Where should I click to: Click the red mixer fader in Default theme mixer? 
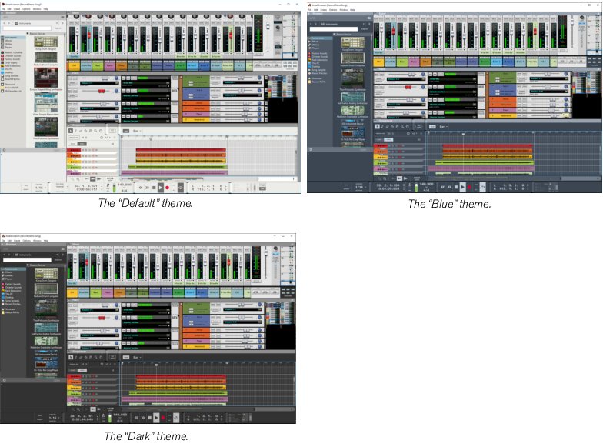(x=88, y=36)
